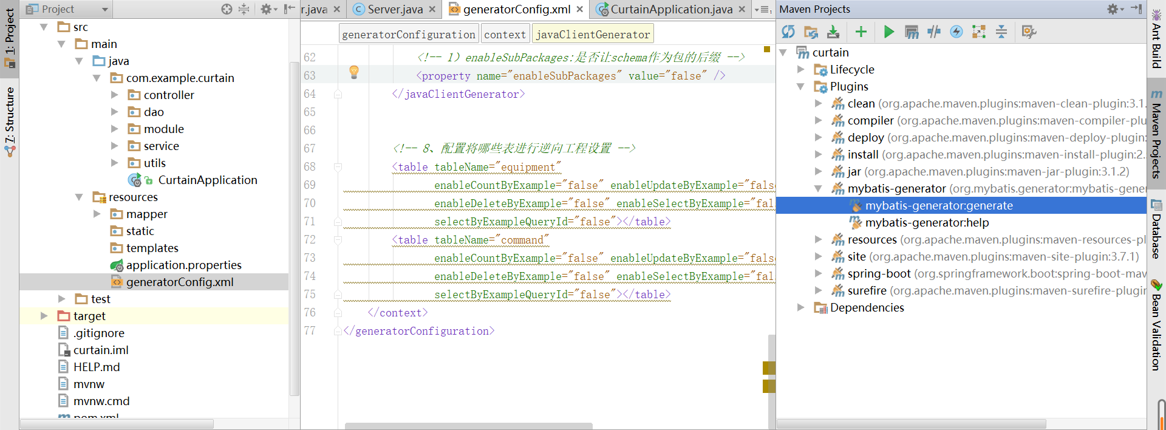Open the 7: Structure side tab
The height and width of the screenshot is (430, 1166).
(x=9, y=121)
